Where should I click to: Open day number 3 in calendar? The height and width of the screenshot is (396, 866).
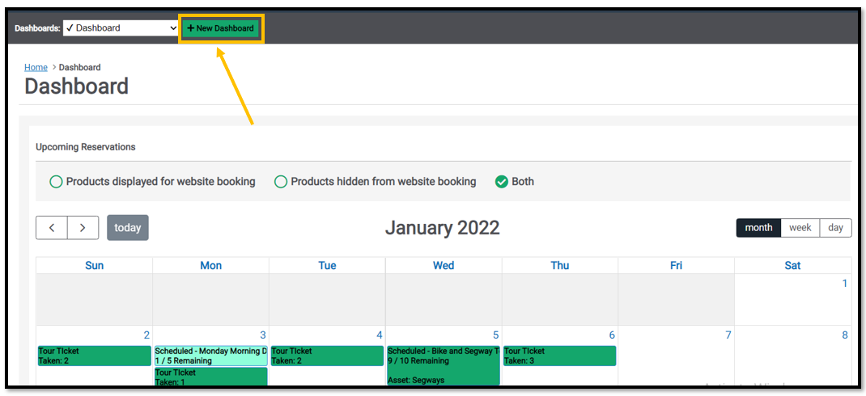point(263,335)
